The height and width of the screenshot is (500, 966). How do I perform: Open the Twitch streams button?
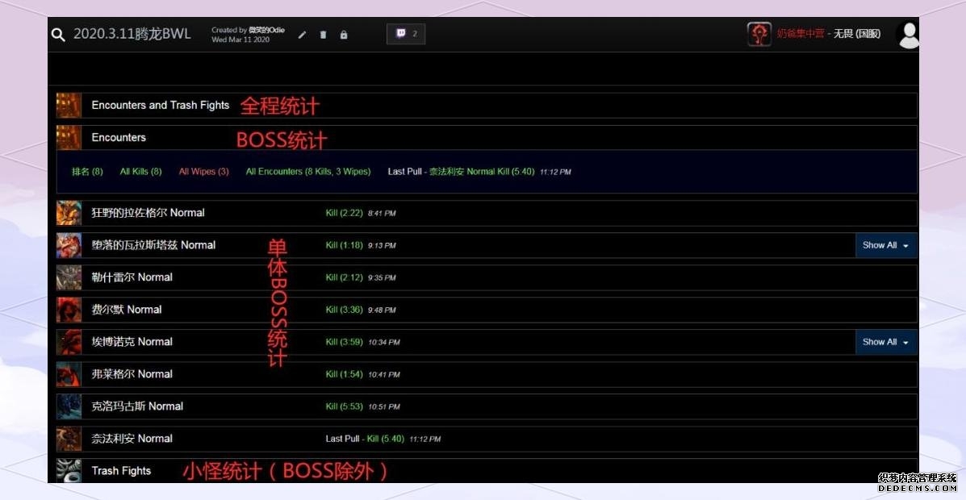click(406, 34)
